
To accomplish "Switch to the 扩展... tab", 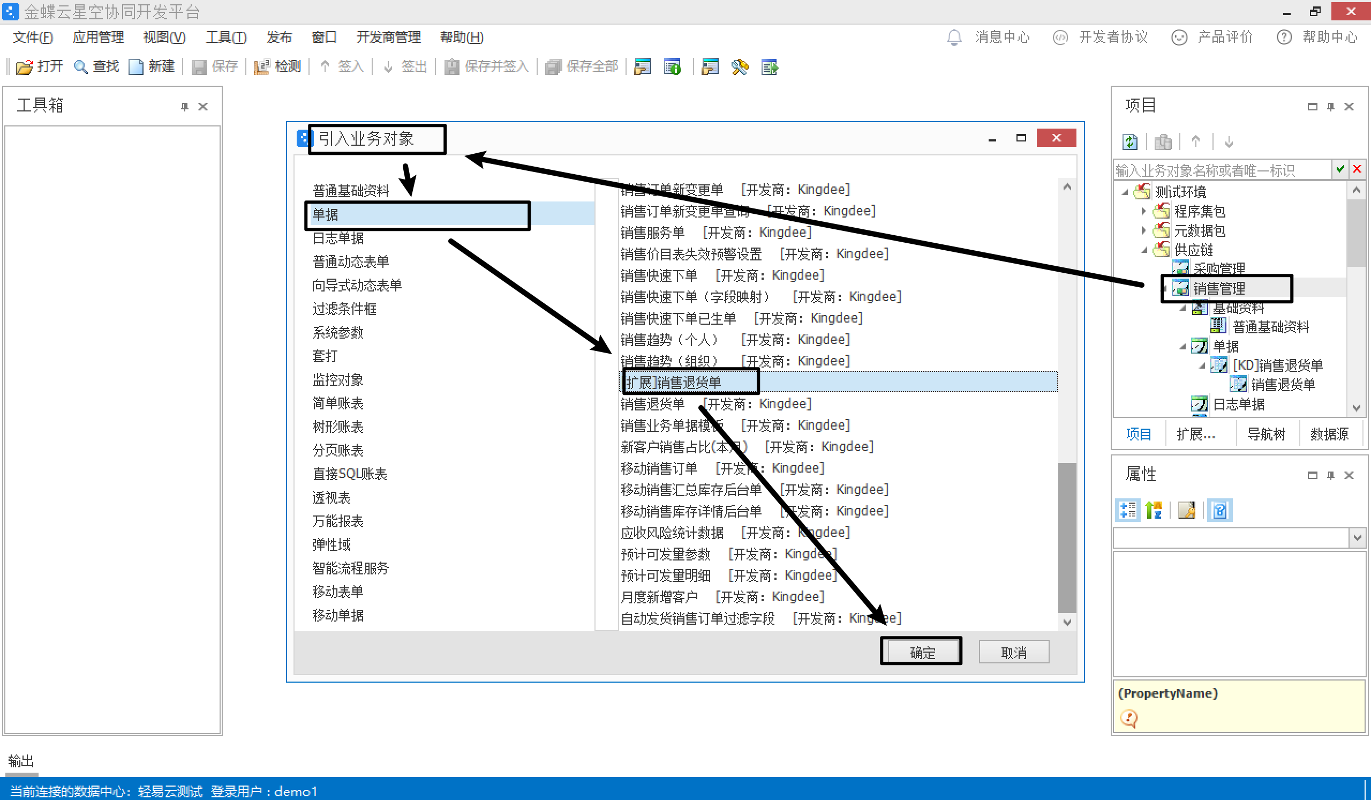I will click(x=1195, y=434).
